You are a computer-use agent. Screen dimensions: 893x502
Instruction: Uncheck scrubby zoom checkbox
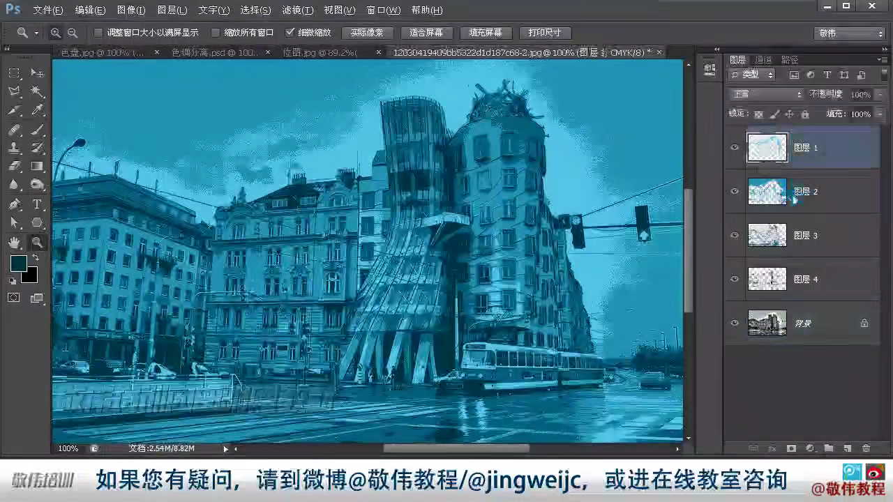[x=290, y=33]
